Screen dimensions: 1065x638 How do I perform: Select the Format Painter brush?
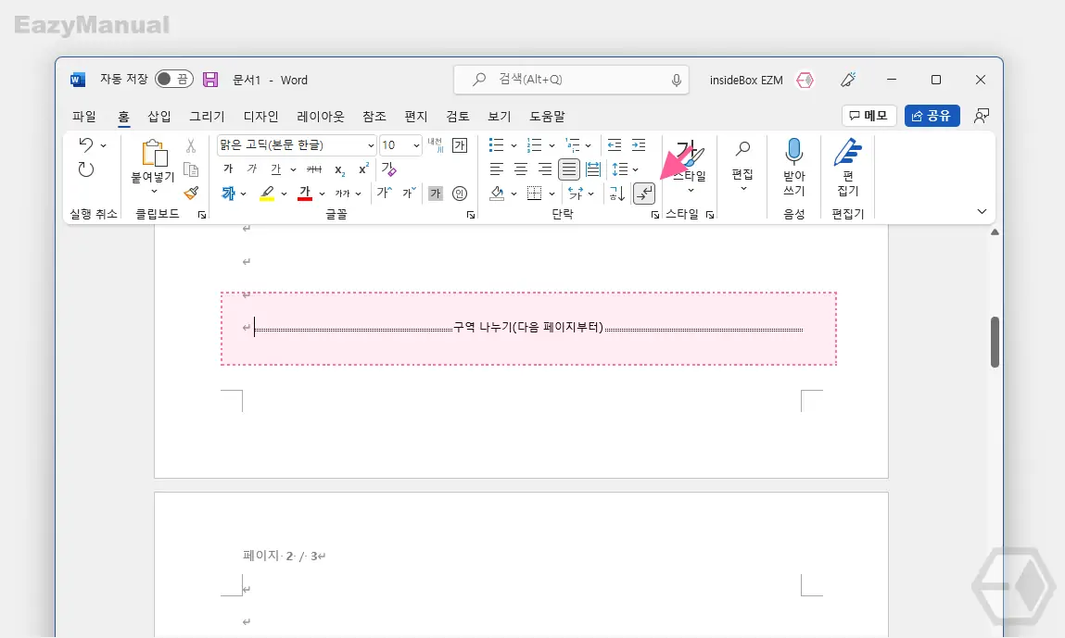191,194
